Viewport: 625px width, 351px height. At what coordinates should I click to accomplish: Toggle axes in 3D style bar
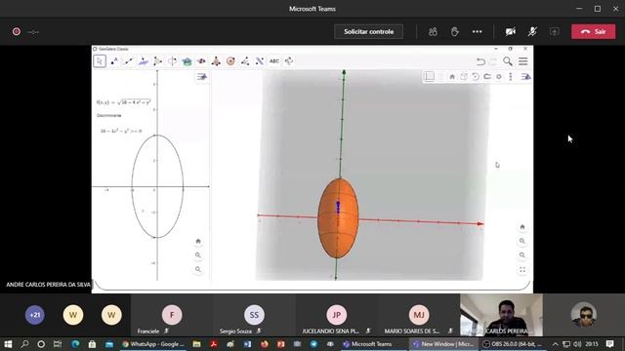[x=429, y=77]
